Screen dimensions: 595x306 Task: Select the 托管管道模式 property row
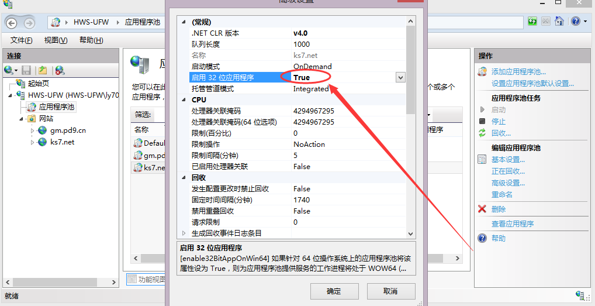point(298,89)
